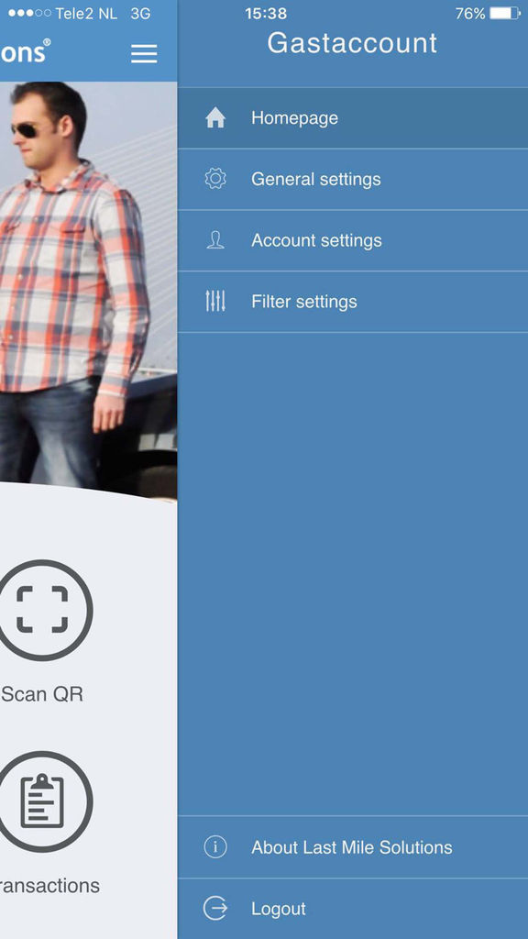Click the logout arrow icon

pos(215,909)
